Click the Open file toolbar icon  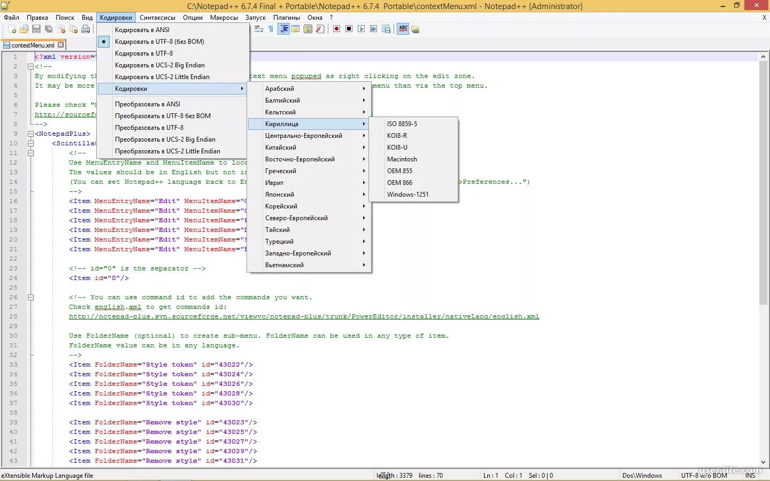24,29
